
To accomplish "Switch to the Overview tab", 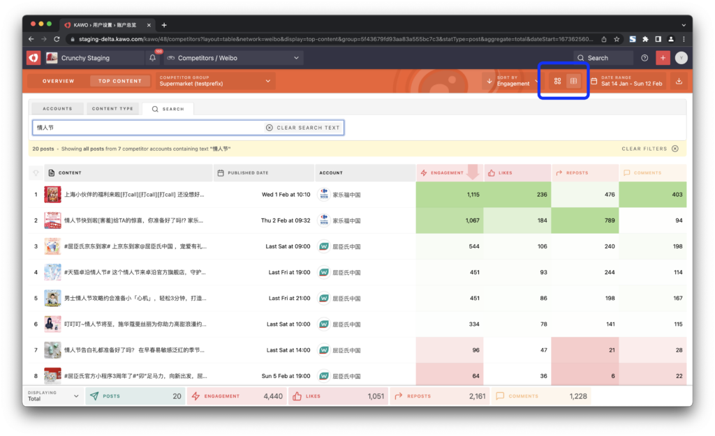I will (59, 81).
